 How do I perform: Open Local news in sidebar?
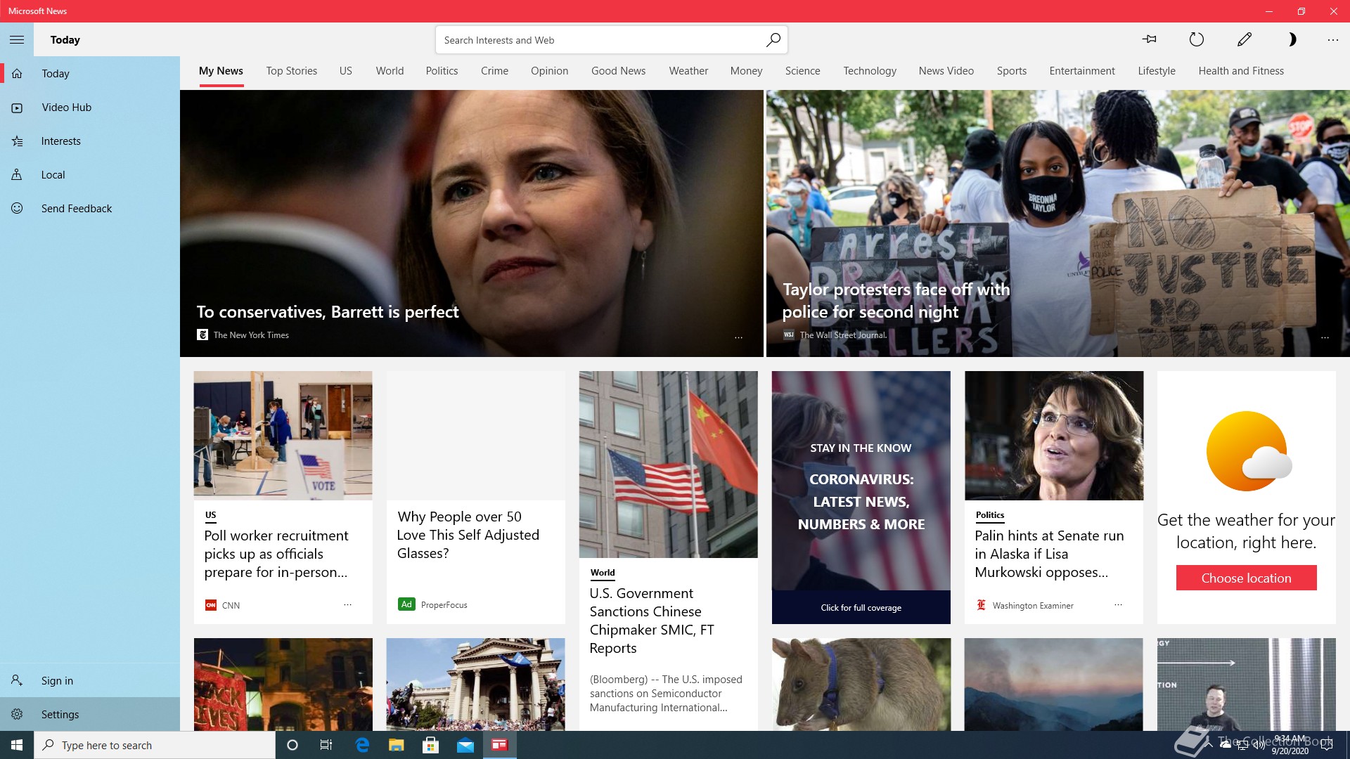pos(90,175)
